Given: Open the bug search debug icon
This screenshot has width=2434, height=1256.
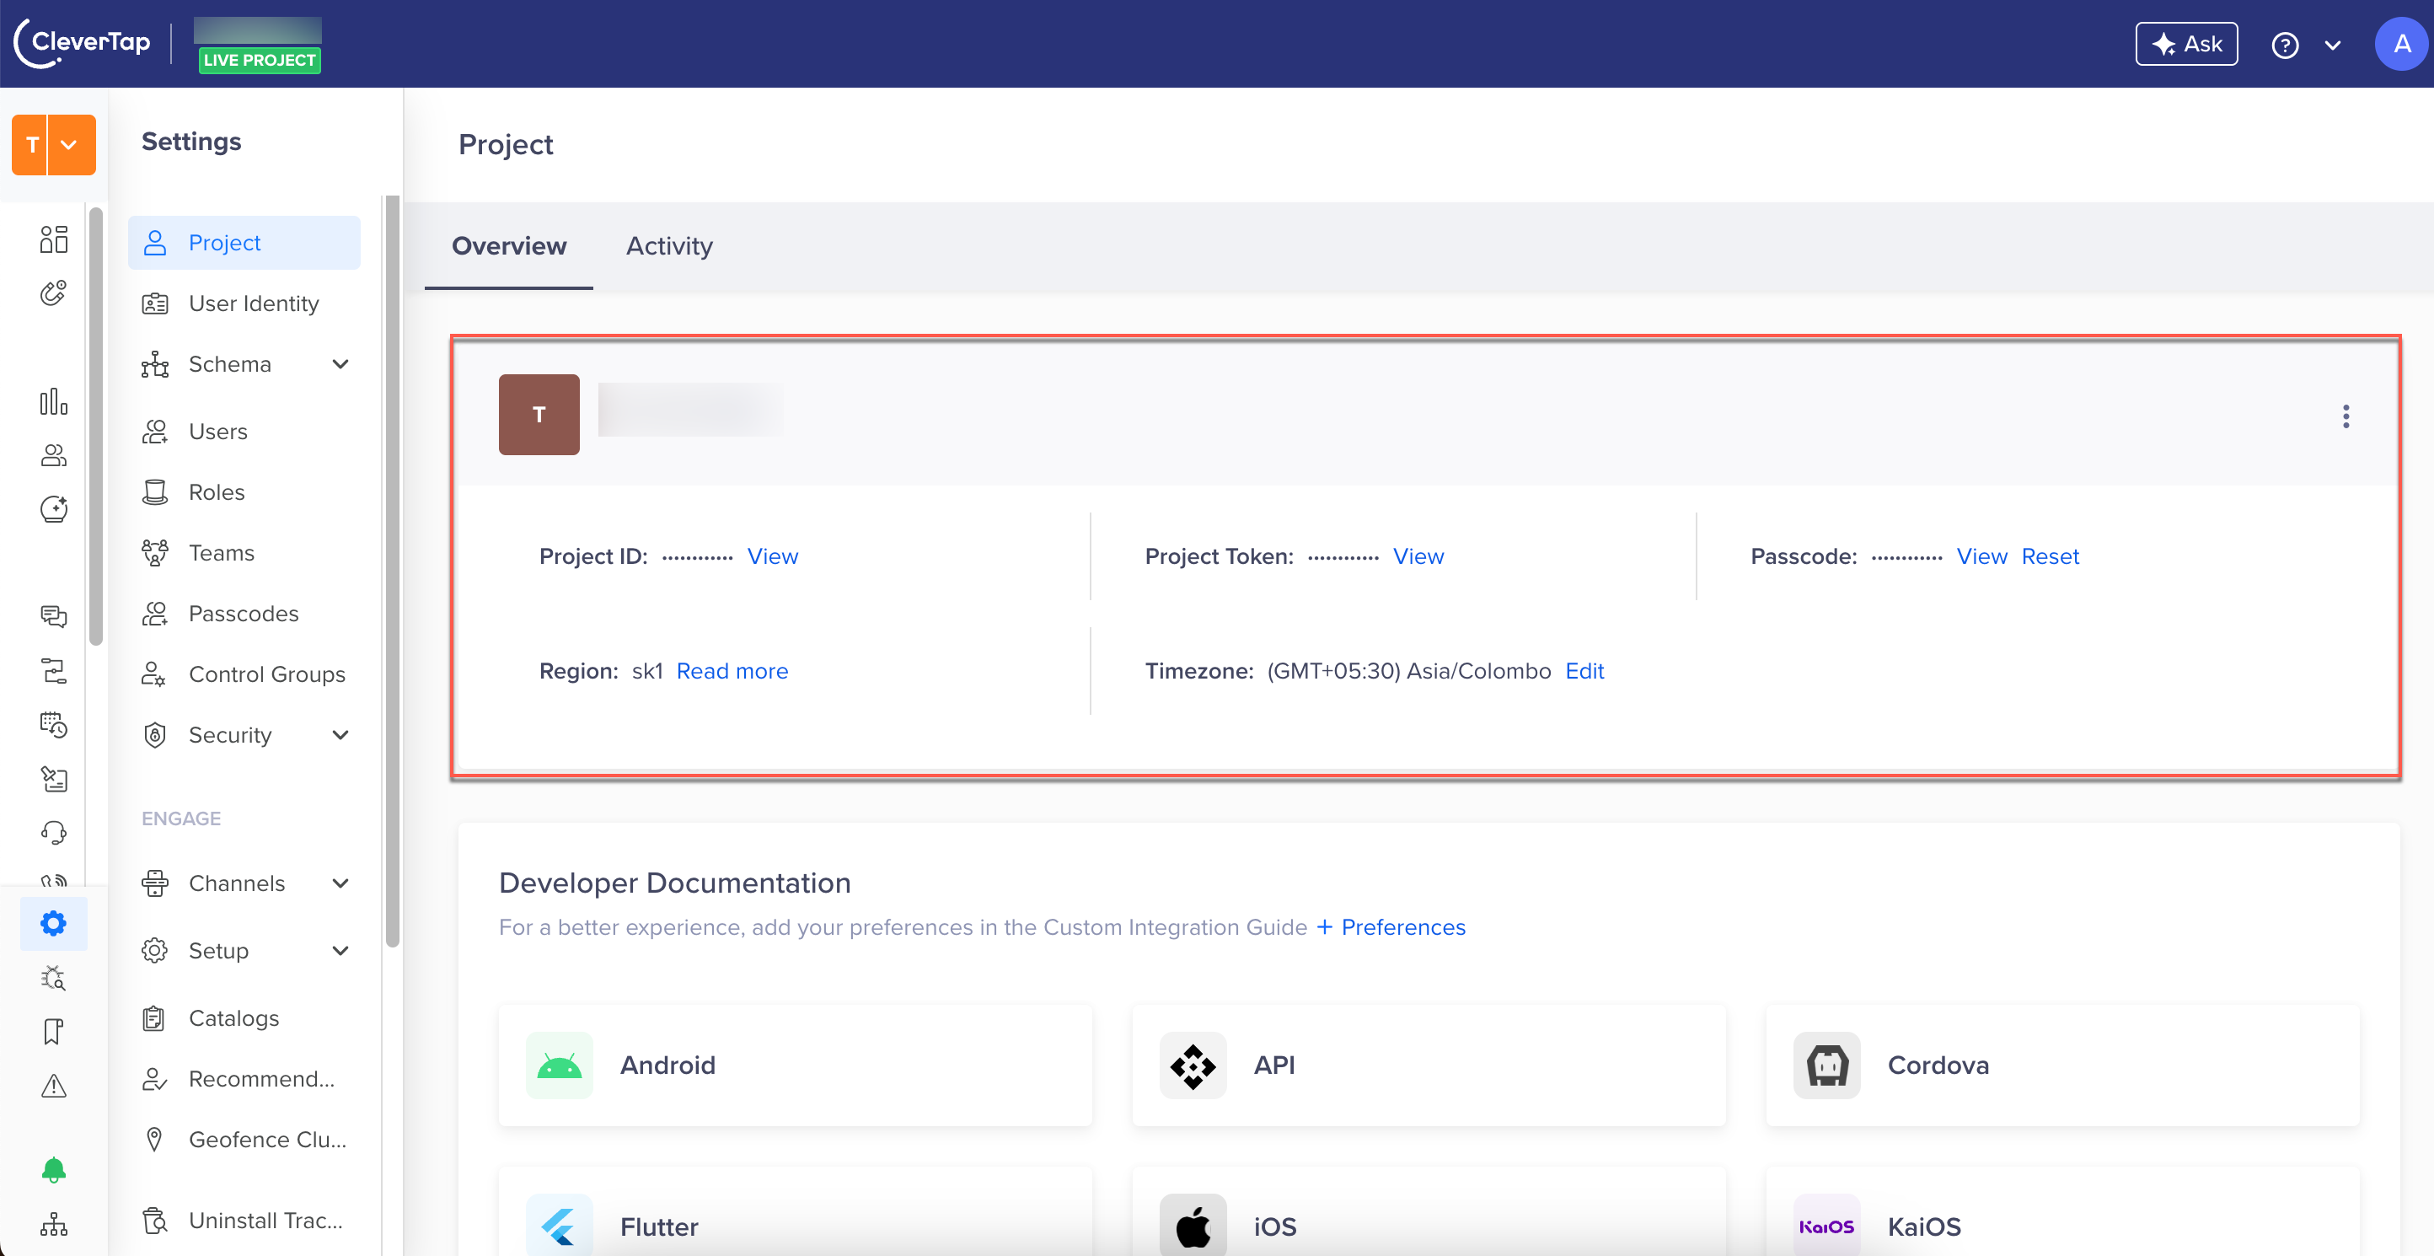Looking at the screenshot, I should [x=54, y=977].
